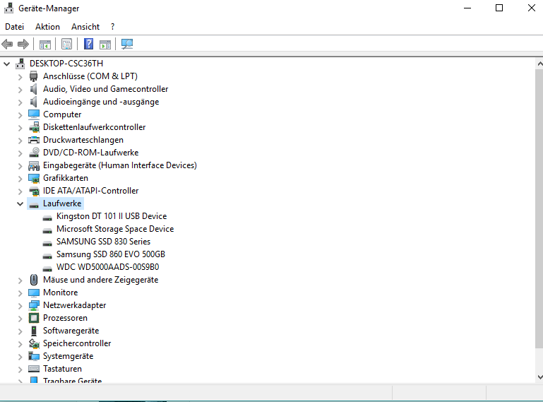Click the Audio, Video und Gamecontroller speaker icon
This screenshot has width=543, height=402.
pyautogui.click(x=34, y=89)
